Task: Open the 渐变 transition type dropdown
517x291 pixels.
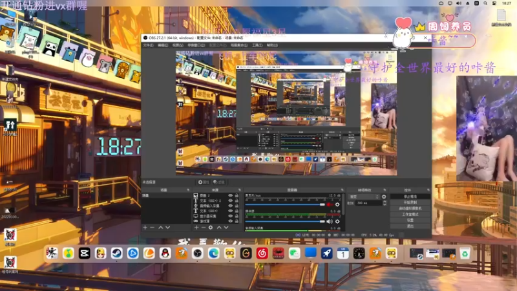Action: pos(364,197)
